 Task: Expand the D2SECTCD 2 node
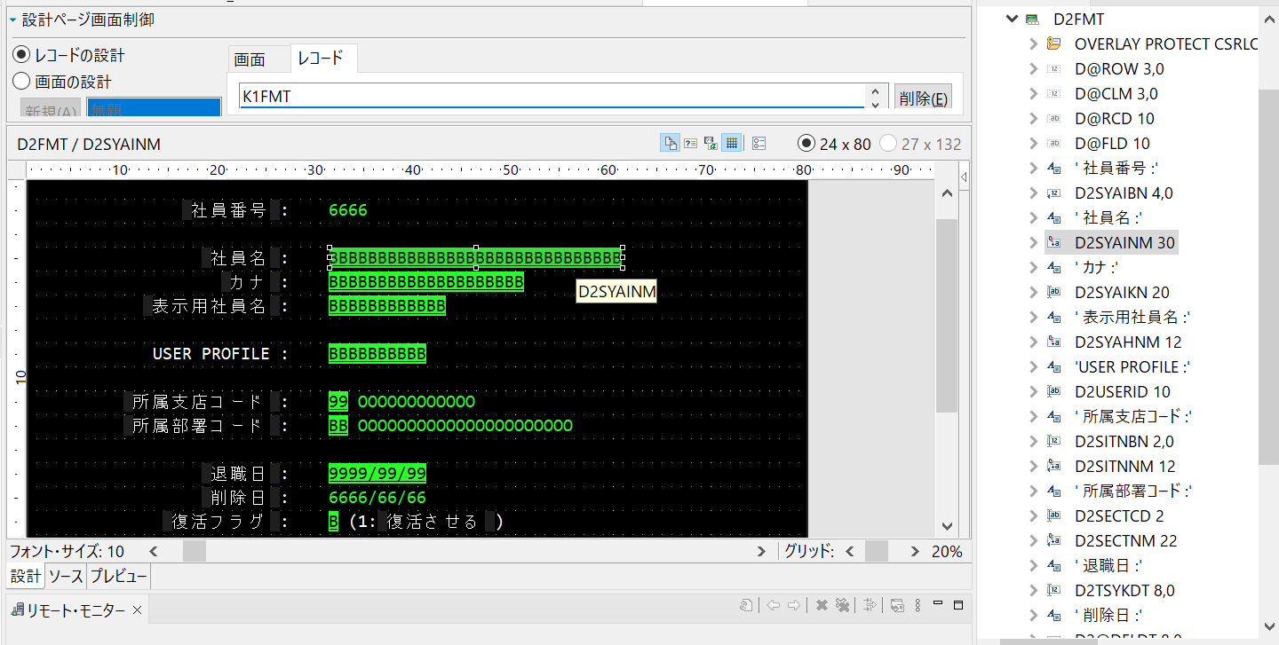pyautogui.click(x=1032, y=515)
